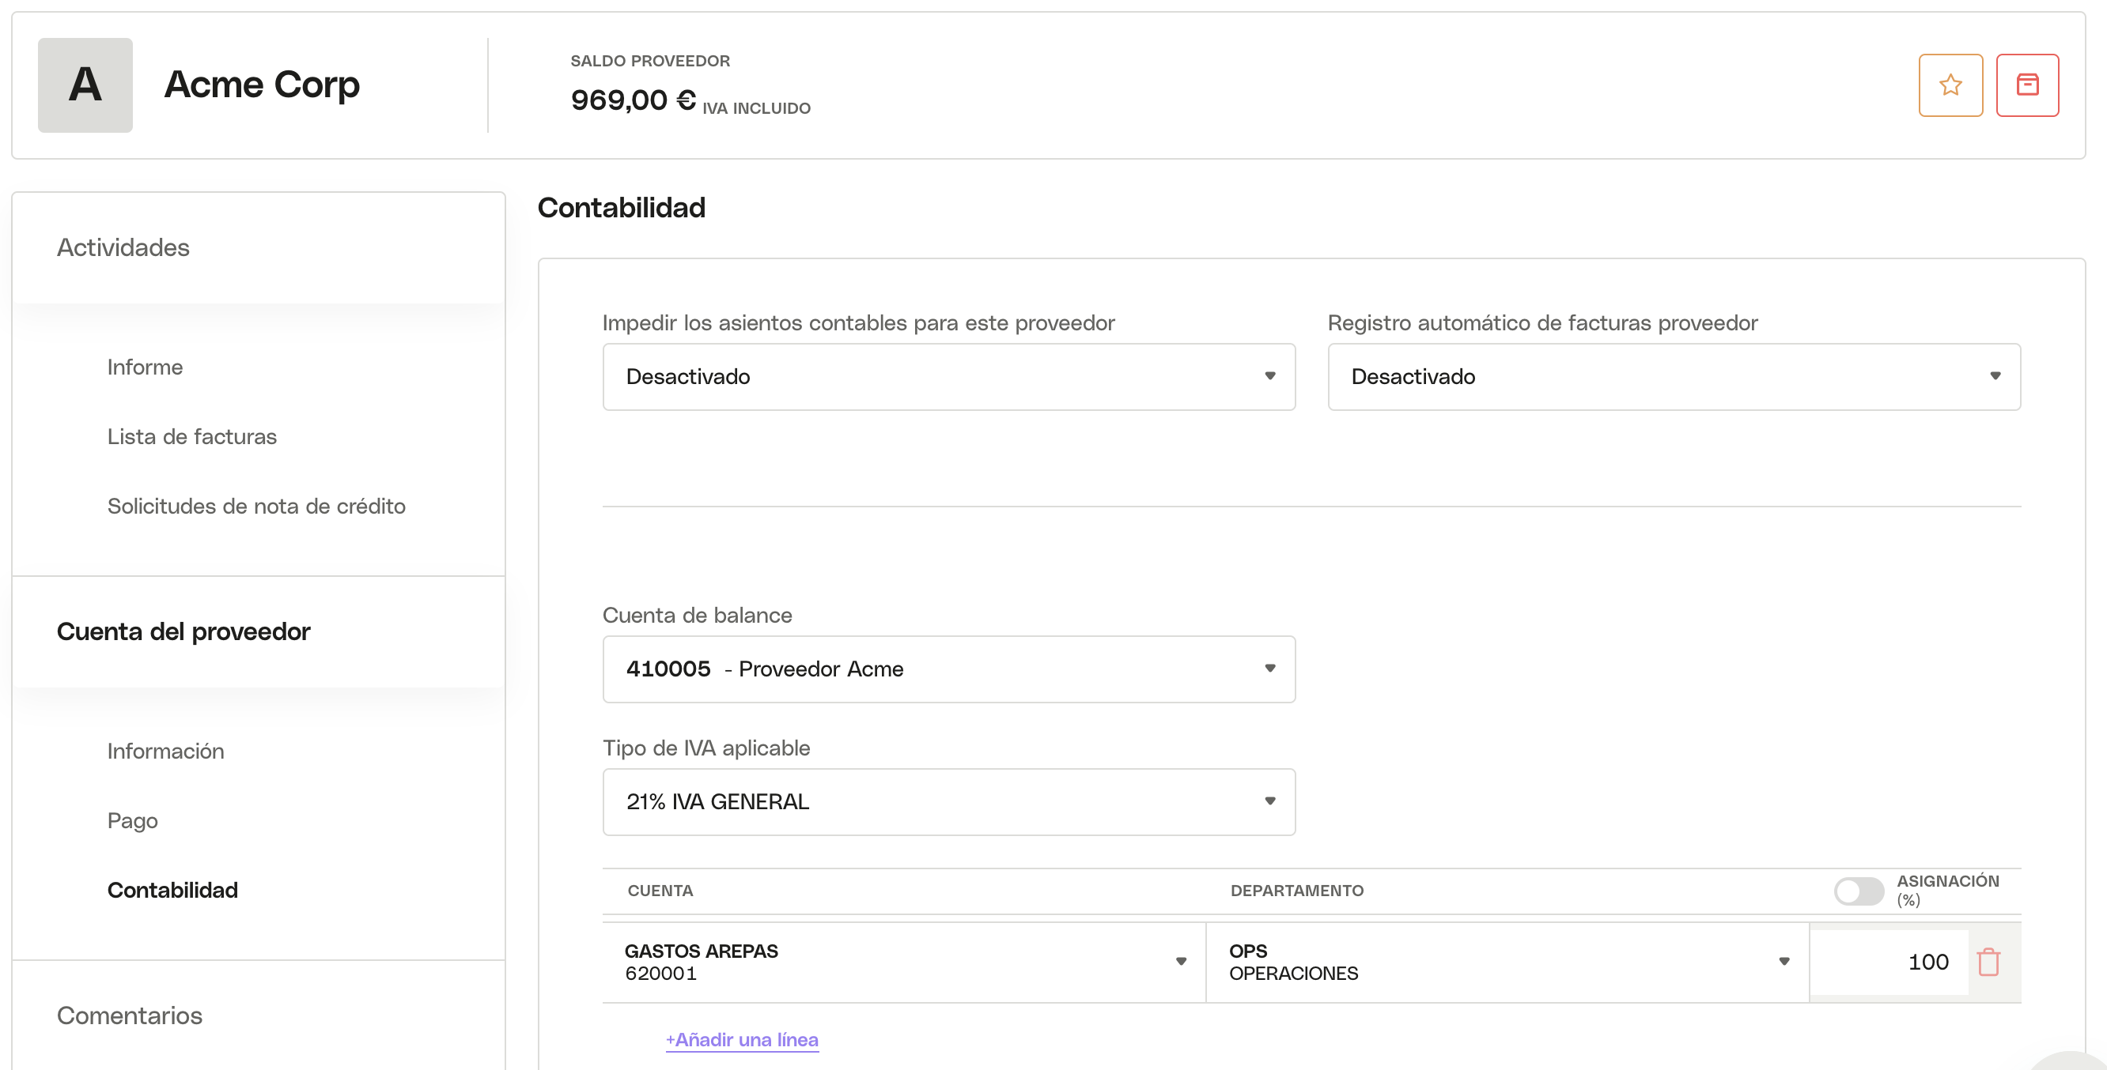
Task: Click the red archive supplier icon
Action: pos(2027,85)
